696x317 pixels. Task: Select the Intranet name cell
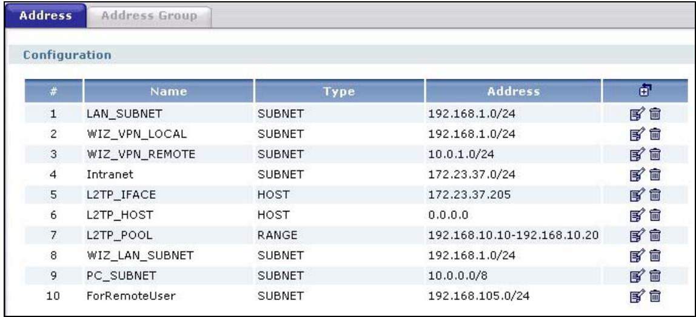(x=168, y=175)
